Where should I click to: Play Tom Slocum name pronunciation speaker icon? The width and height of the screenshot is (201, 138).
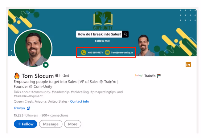[58, 75]
